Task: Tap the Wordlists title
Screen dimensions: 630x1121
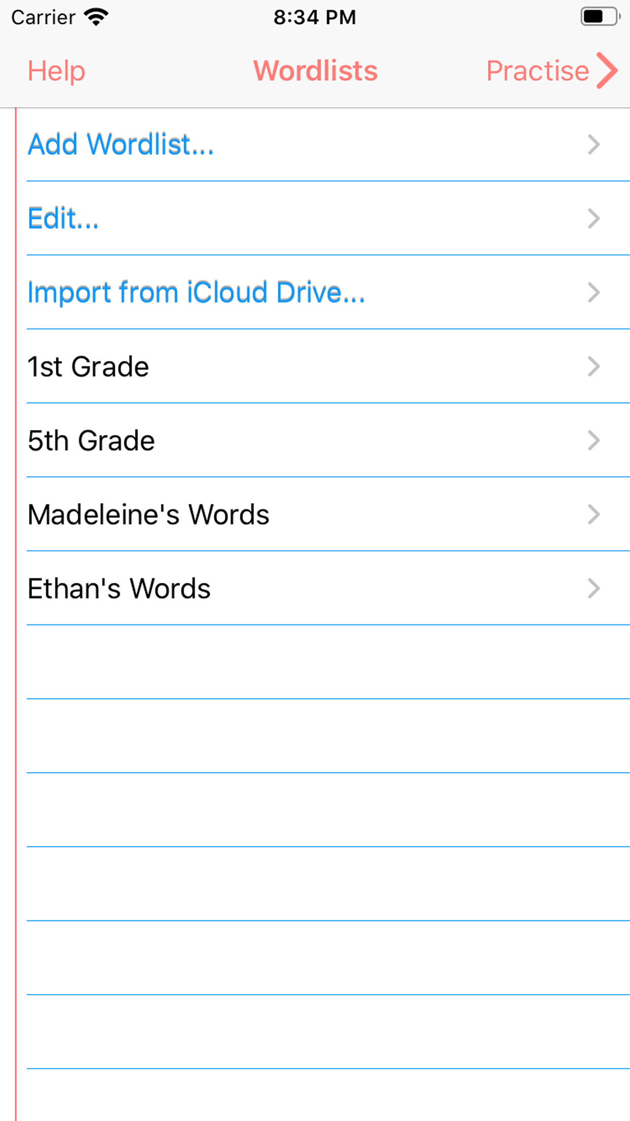Action: (316, 71)
